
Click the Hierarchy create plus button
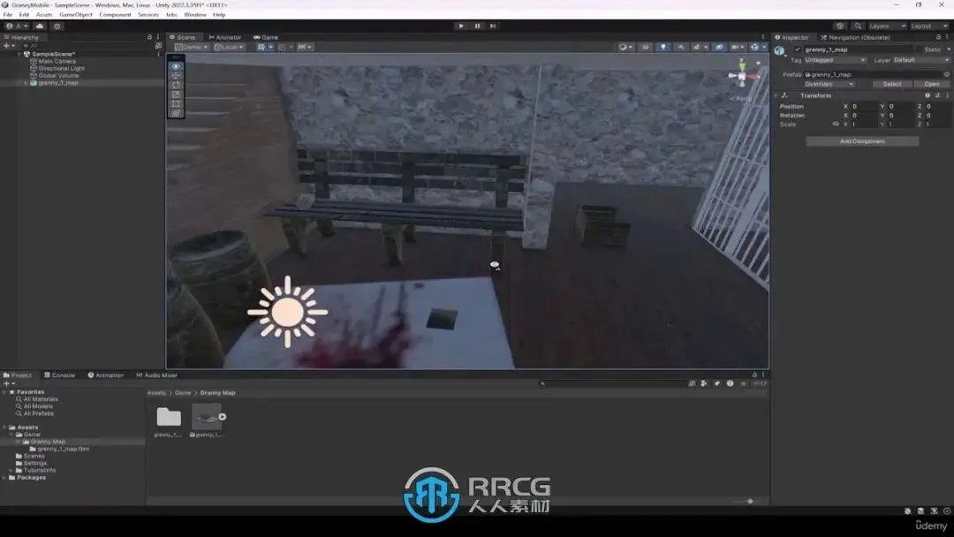pyautogui.click(x=8, y=46)
